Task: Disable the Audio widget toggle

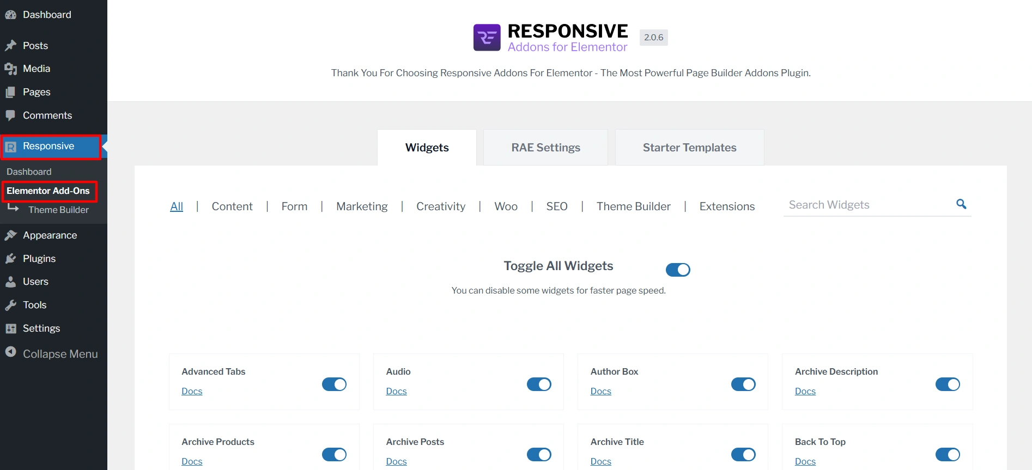Action: tap(539, 384)
